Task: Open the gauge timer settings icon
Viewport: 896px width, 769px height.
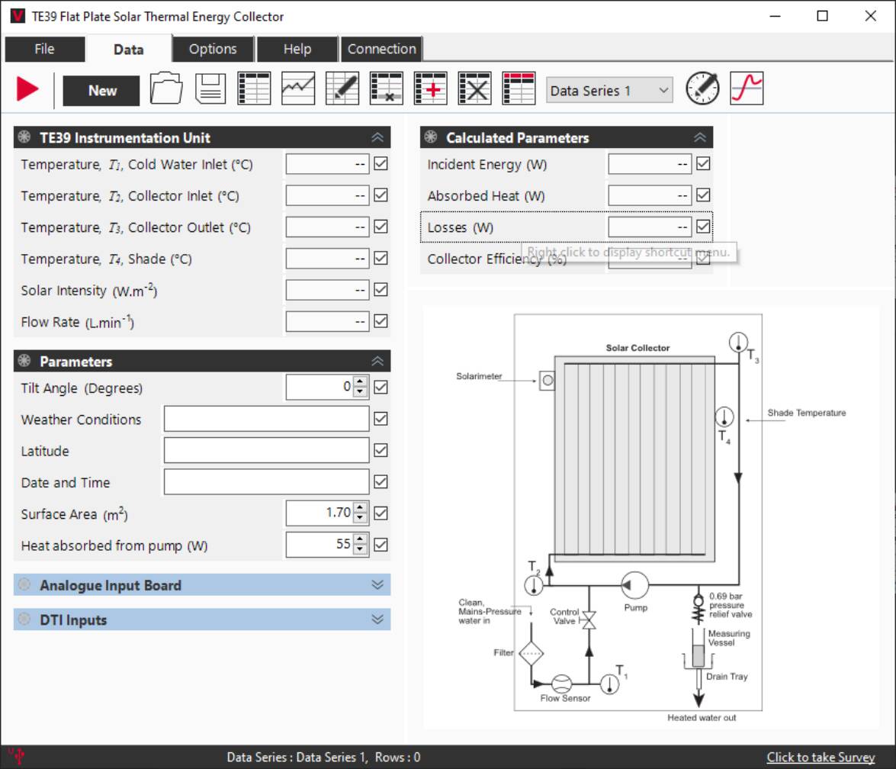Action: (702, 89)
